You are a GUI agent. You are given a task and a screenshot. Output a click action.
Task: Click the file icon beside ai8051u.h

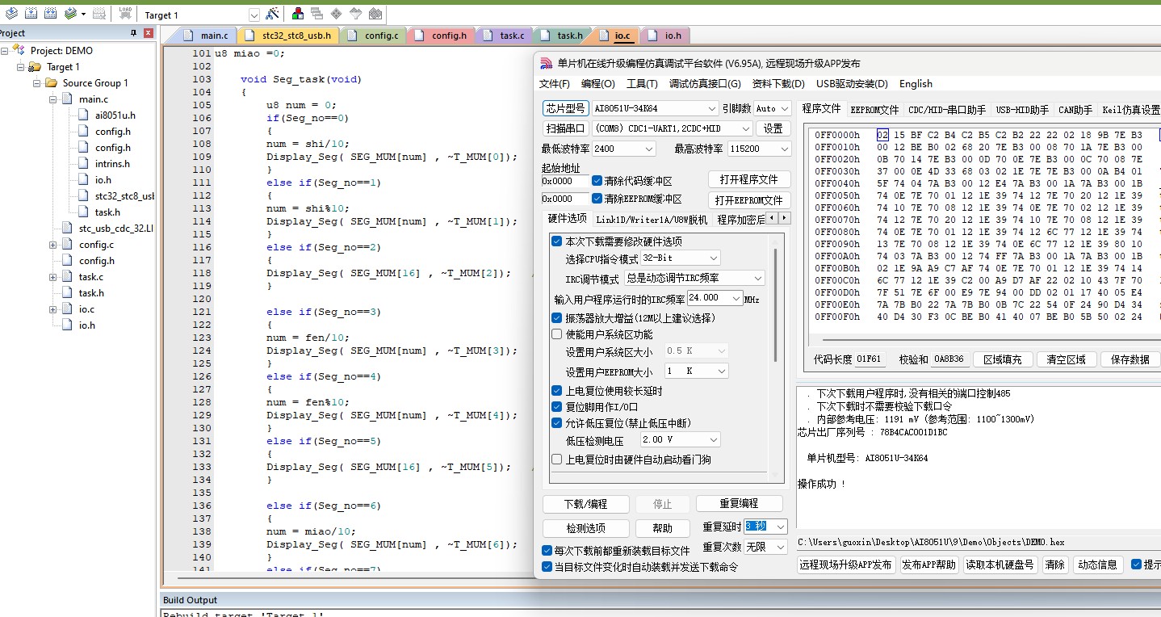84,115
